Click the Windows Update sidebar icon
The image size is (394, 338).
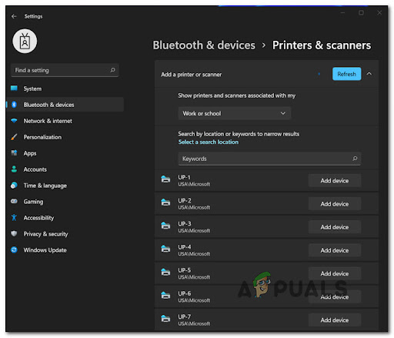click(x=14, y=249)
